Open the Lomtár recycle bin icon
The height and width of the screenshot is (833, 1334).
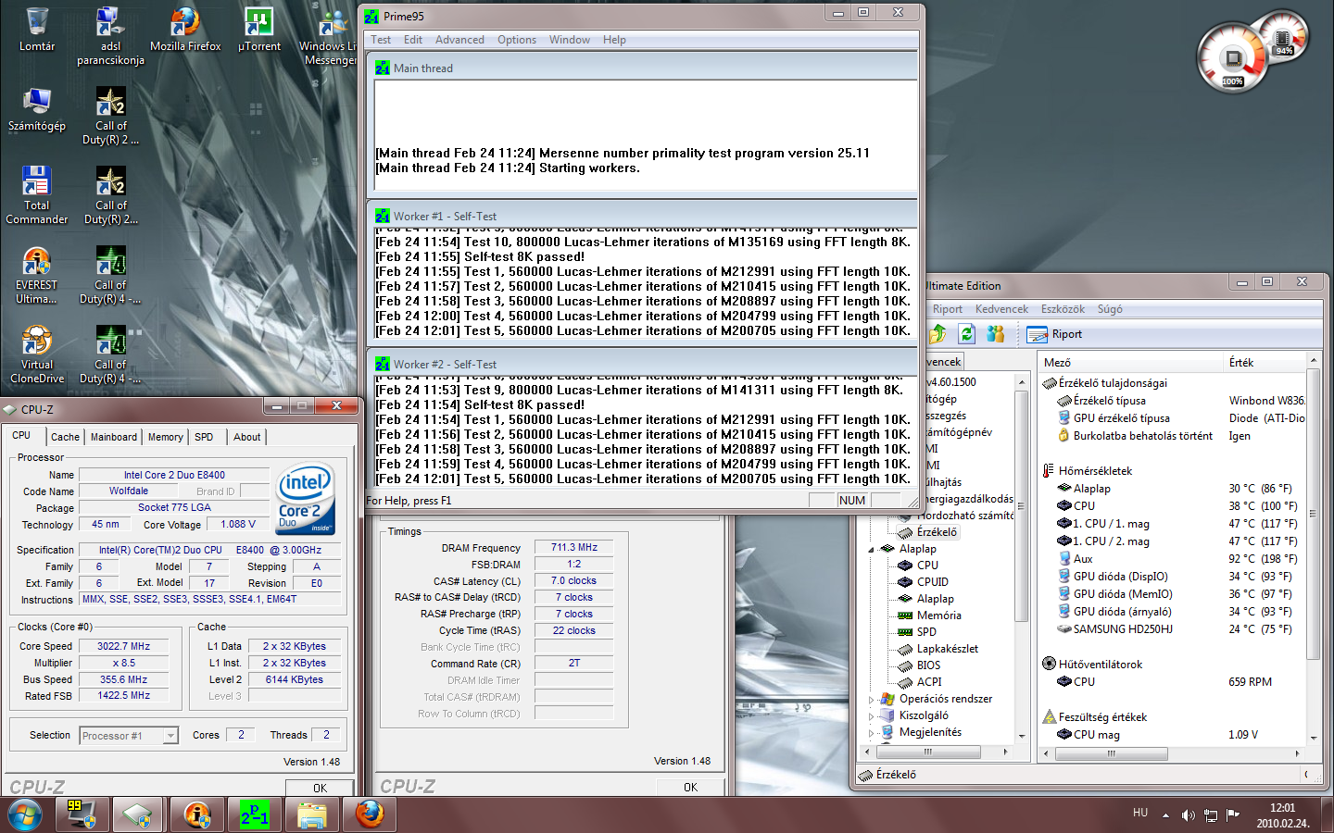click(x=37, y=30)
